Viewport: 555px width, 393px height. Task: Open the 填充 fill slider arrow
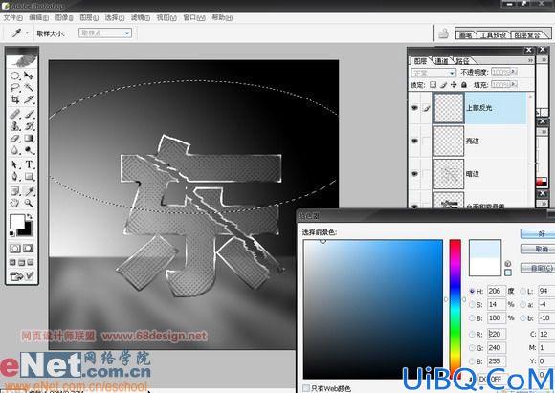[x=514, y=84]
